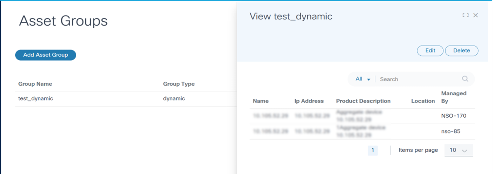Select the device row managed by nso-85
This screenshot has height=174, width=493.
tap(362, 131)
